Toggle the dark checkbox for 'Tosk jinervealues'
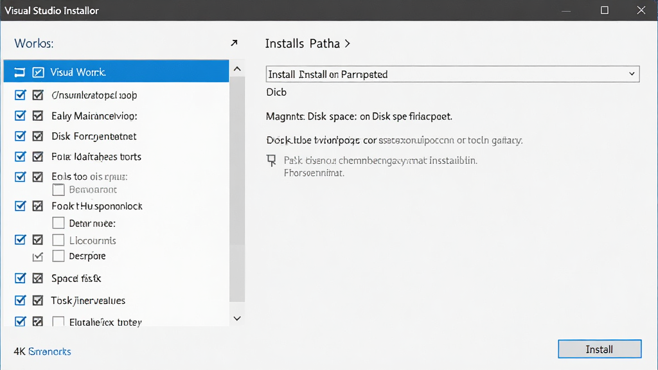The image size is (658, 370). pyautogui.click(x=38, y=301)
